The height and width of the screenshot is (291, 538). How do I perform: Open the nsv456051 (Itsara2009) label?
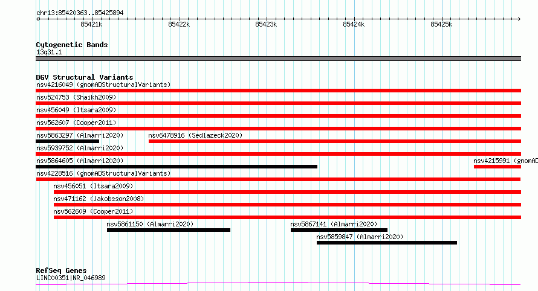pyautogui.click(x=93, y=186)
